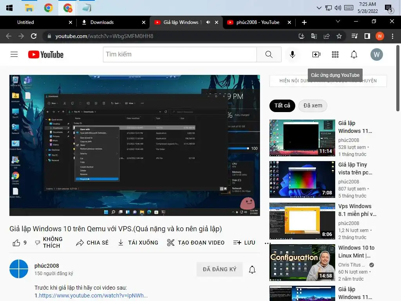Viewport: 401px width, 301px height.
Task: Toggle the Chrome side panel
Action: point(367,36)
